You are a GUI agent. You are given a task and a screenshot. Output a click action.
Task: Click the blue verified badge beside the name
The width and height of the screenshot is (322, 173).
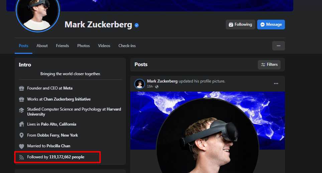[137, 25]
